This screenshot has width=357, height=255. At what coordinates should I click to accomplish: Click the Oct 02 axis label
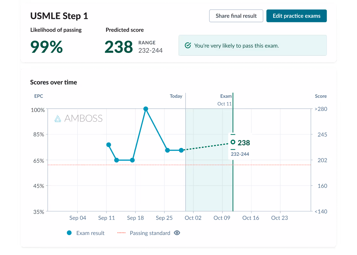coord(193,218)
